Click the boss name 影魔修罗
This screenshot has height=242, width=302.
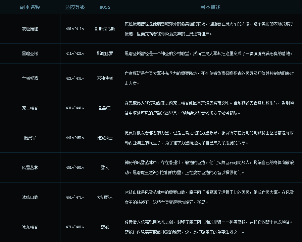tap(105, 53)
